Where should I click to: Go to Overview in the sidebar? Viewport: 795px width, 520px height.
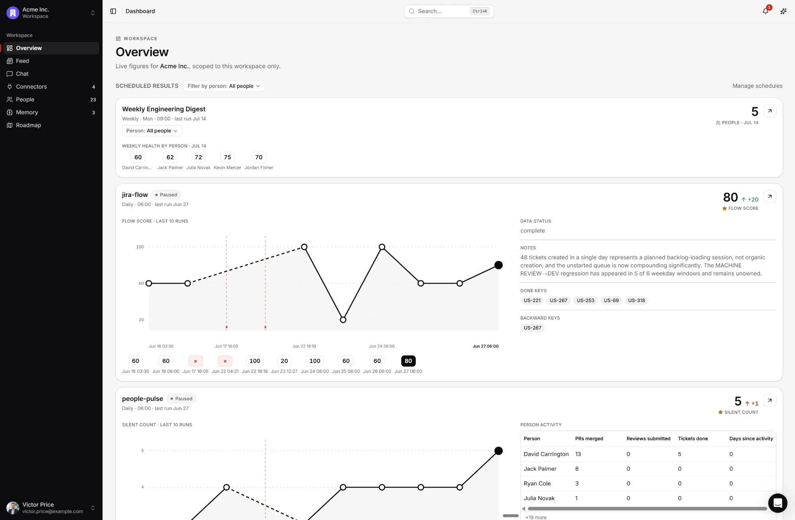pos(51,48)
